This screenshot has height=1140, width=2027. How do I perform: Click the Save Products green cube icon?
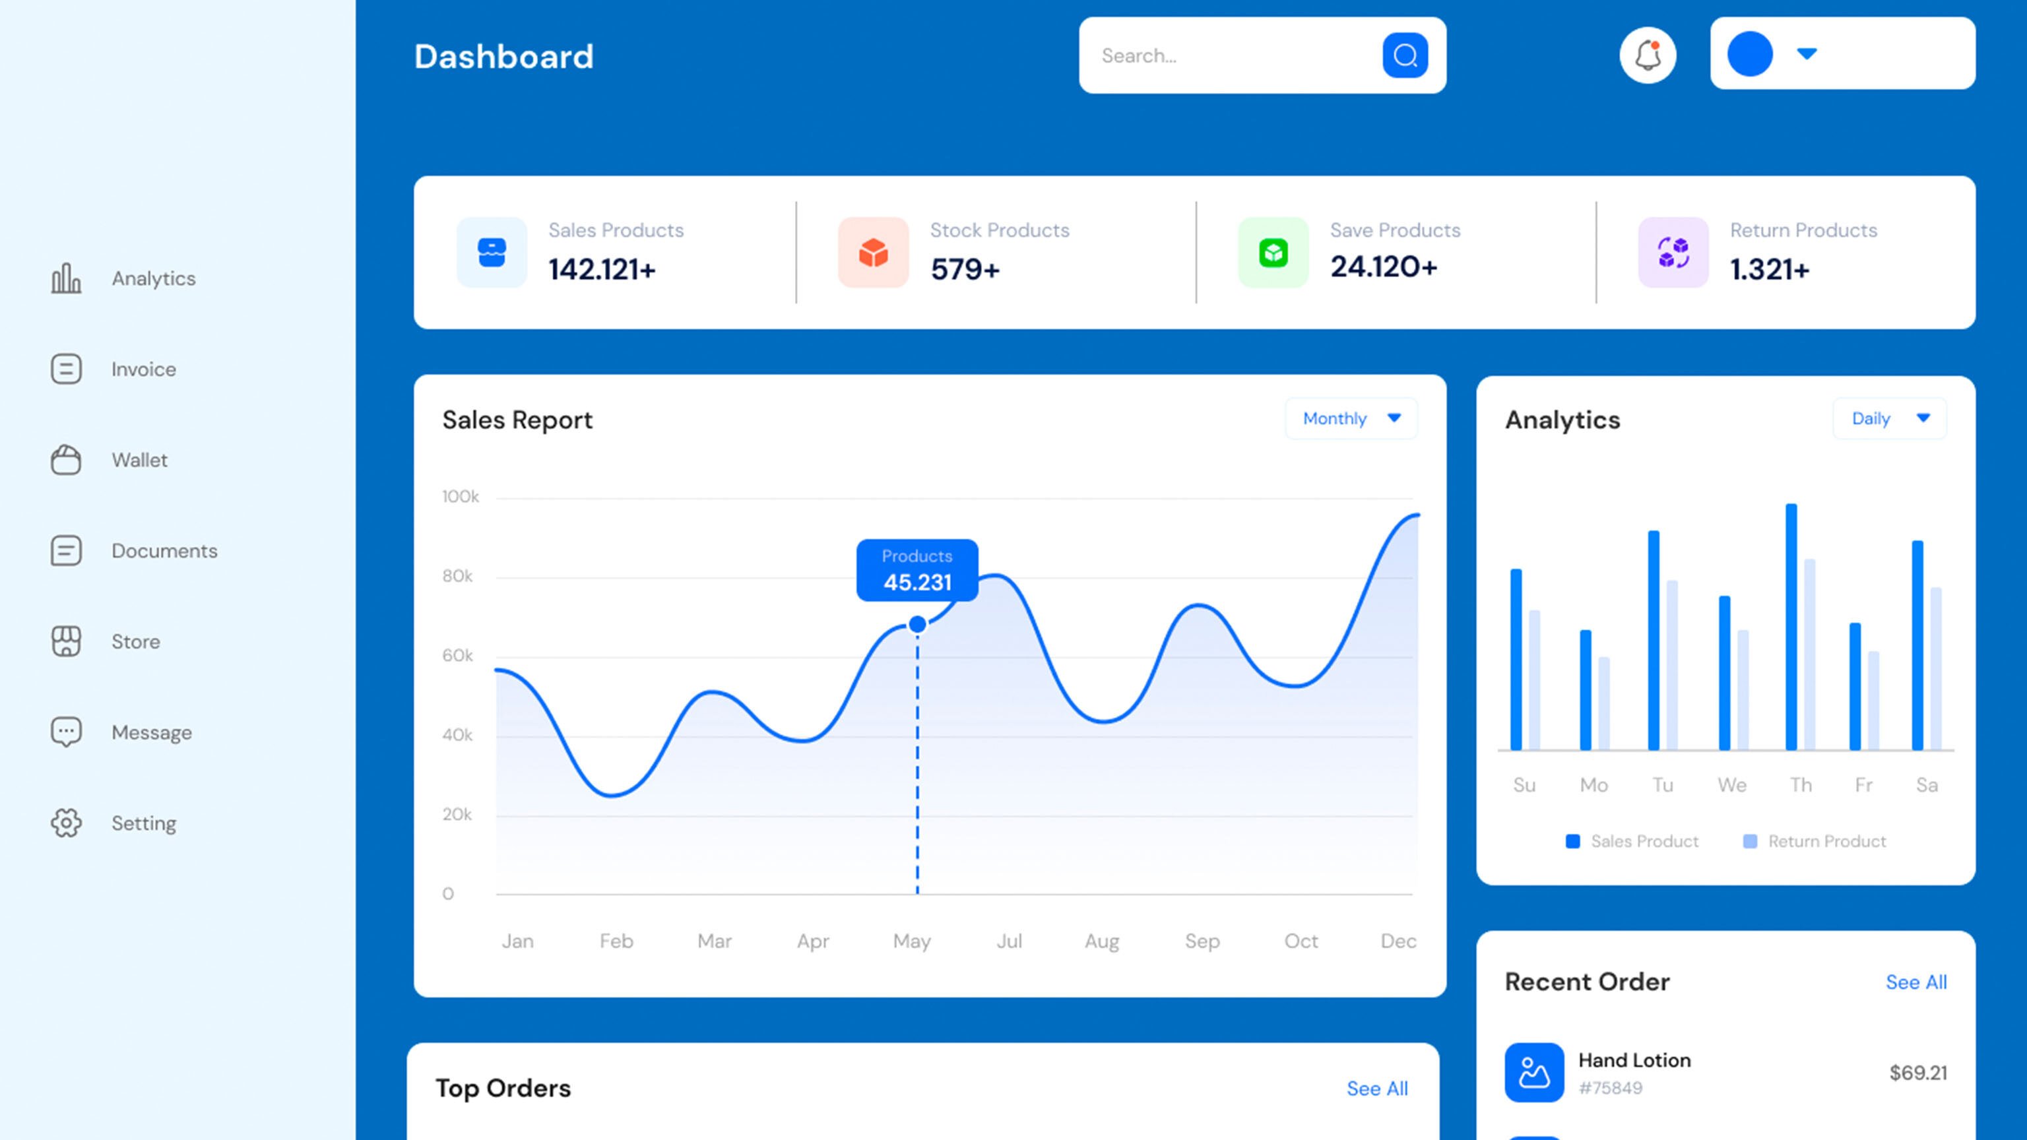click(1273, 253)
